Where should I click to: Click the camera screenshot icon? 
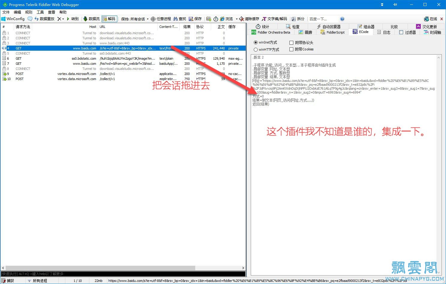pos(209,19)
